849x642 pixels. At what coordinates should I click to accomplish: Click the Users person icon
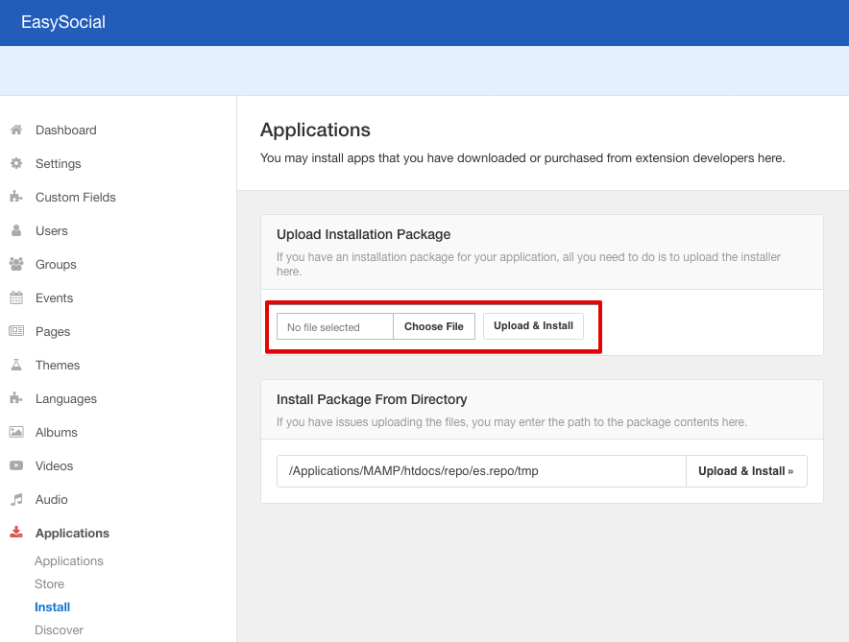tap(16, 230)
